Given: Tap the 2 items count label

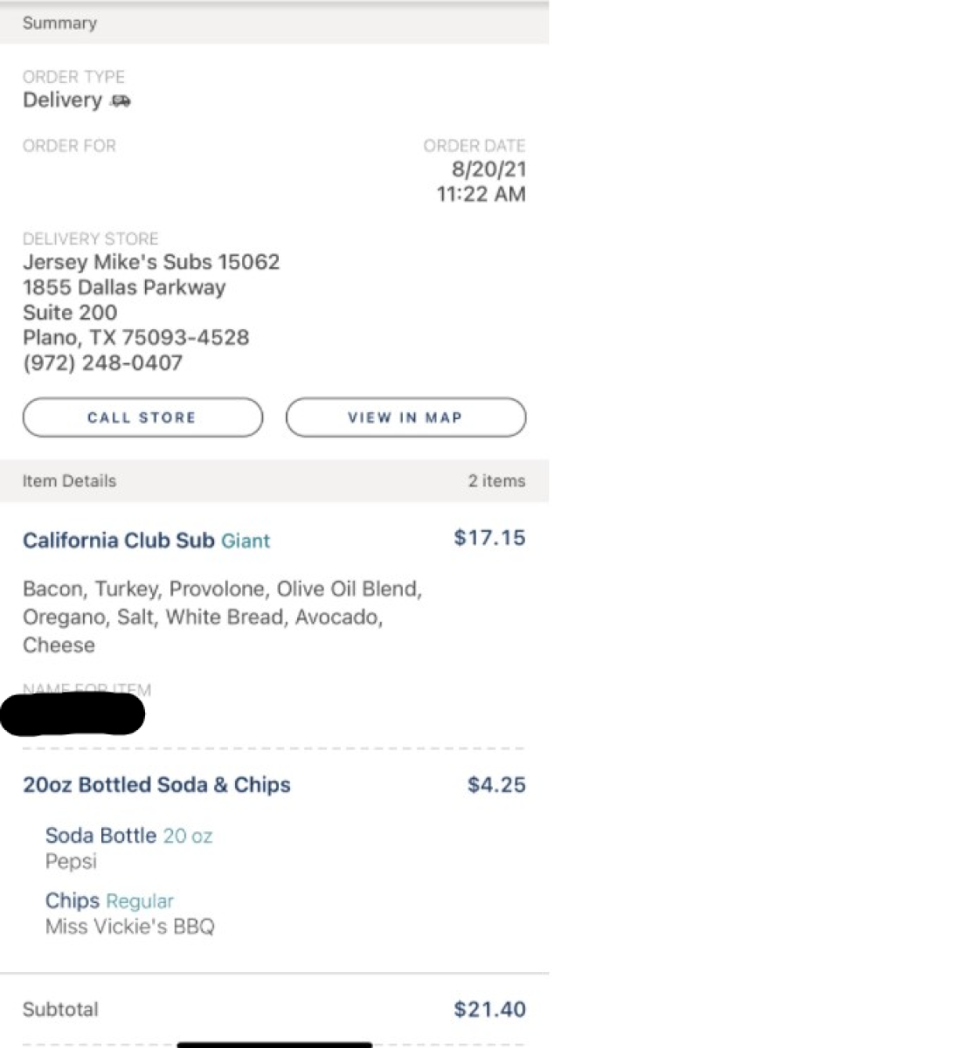Looking at the screenshot, I should tap(496, 481).
